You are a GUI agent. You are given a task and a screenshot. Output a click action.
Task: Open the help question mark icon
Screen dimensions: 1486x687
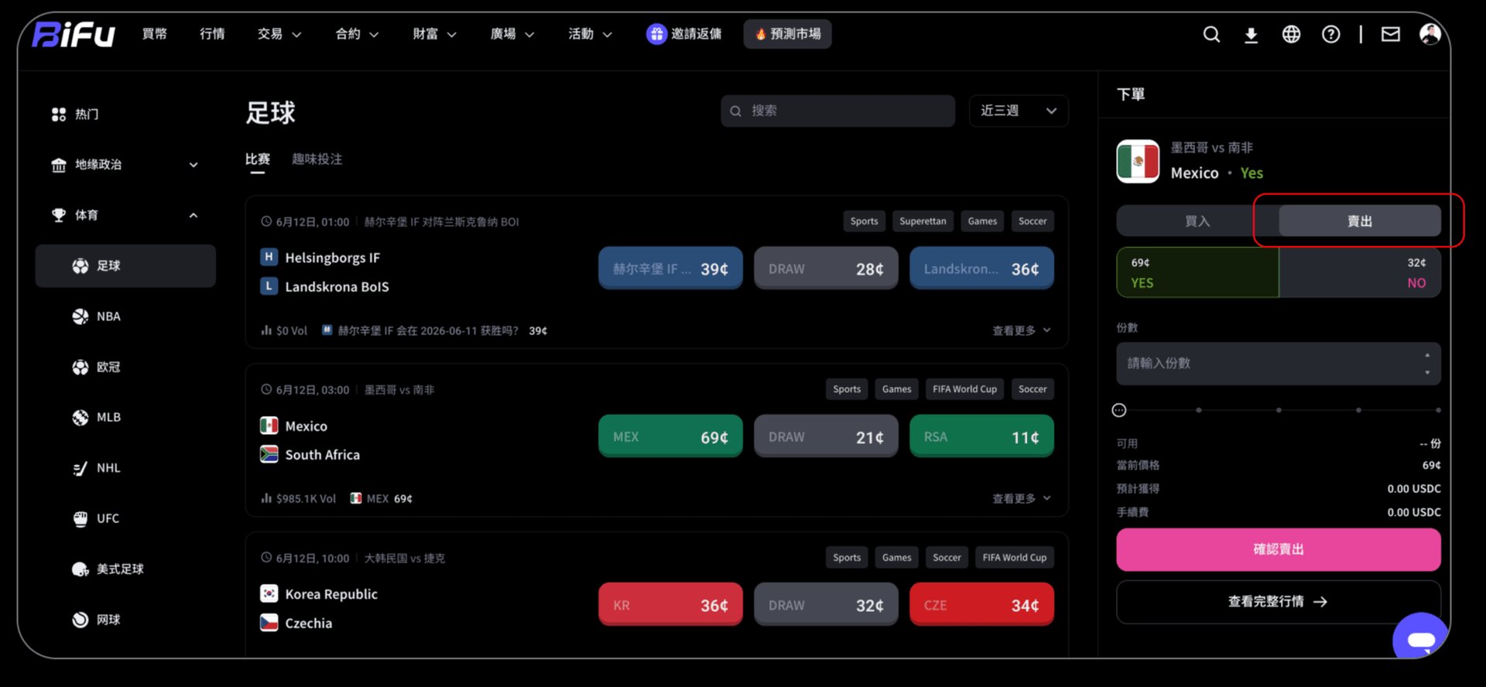(1330, 34)
